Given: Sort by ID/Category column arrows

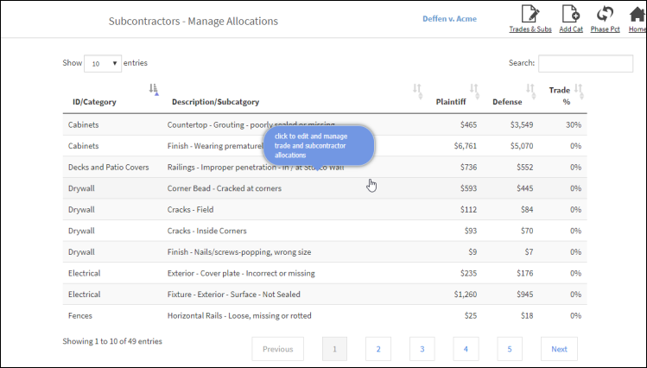Looking at the screenshot, I should pos(154,89).
